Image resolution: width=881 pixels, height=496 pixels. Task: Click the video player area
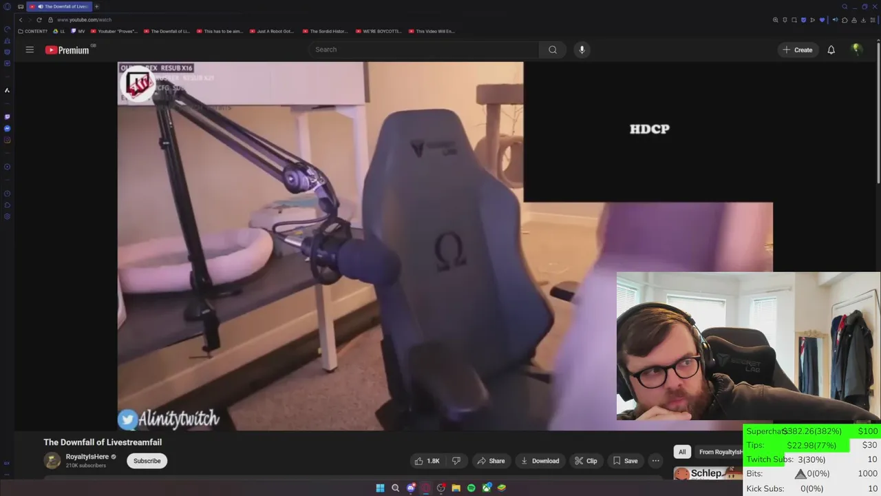[x=445, y=246]
